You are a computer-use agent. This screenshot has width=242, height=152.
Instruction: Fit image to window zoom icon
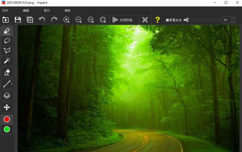(x=103, y=20)
